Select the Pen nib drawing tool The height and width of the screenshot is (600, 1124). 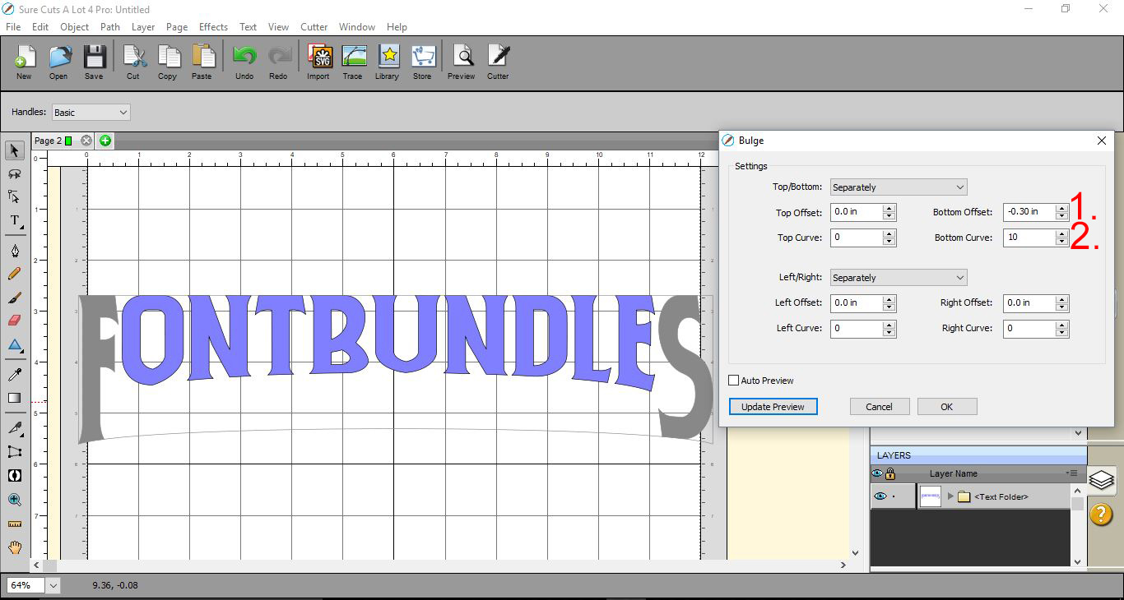click(x=15, y=251)
